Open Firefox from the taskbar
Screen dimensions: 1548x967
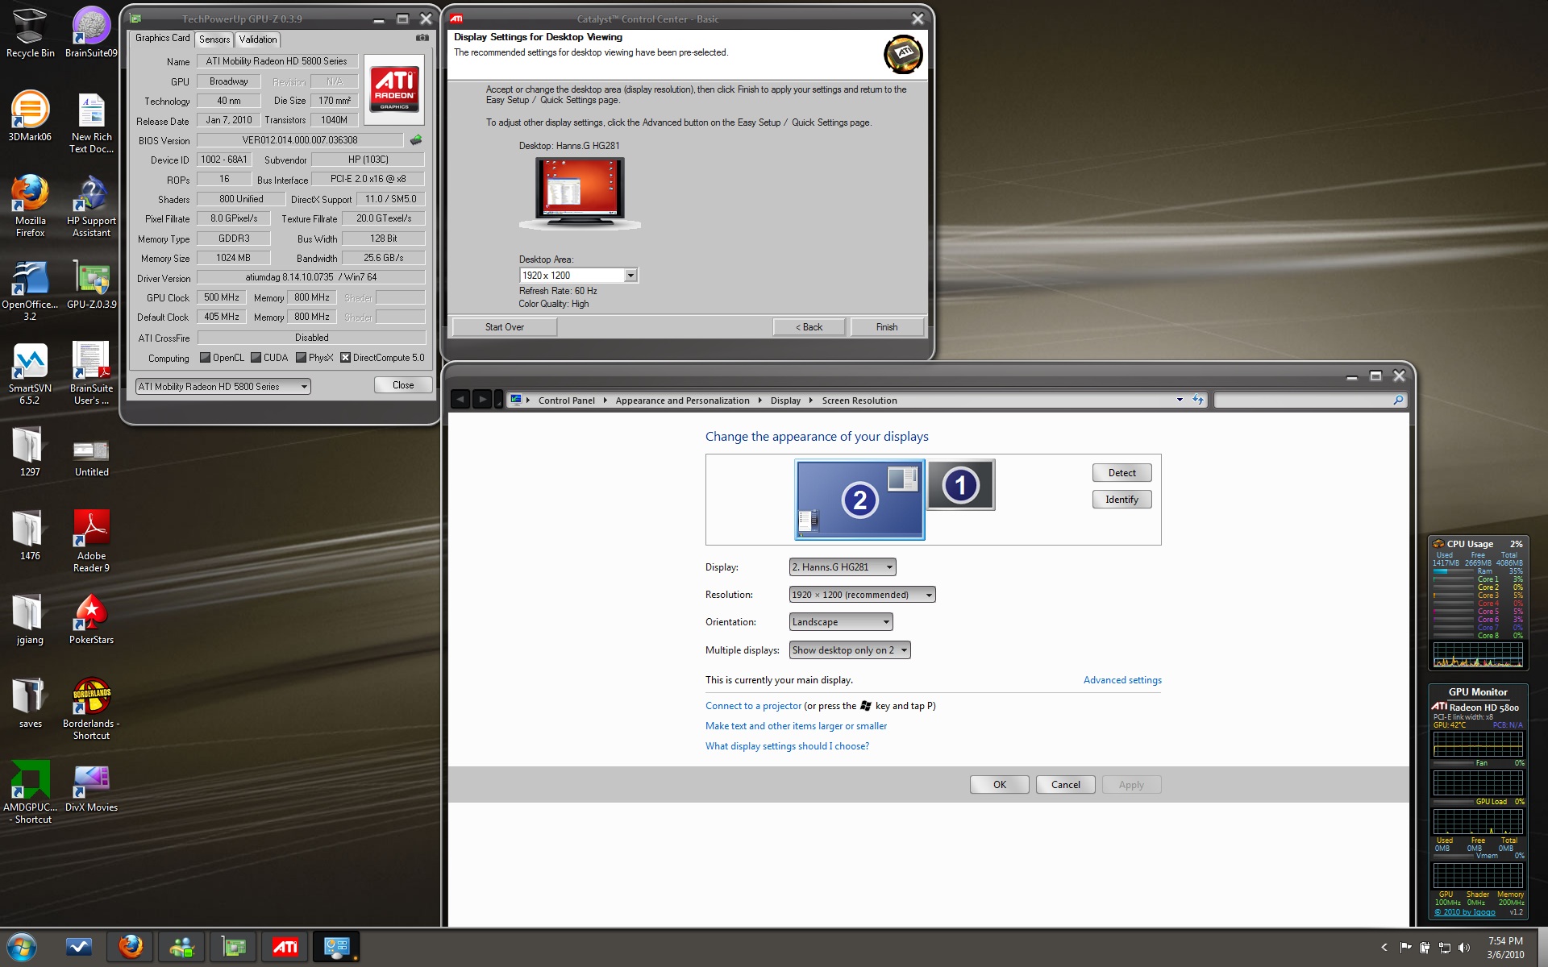pos(131,947)
